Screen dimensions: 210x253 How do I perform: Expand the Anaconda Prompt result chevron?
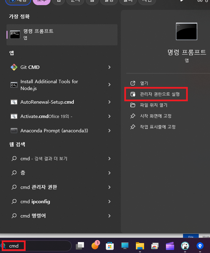pos(110,131)
